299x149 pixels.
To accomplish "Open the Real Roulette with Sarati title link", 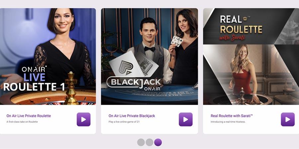I will (232, 116).
